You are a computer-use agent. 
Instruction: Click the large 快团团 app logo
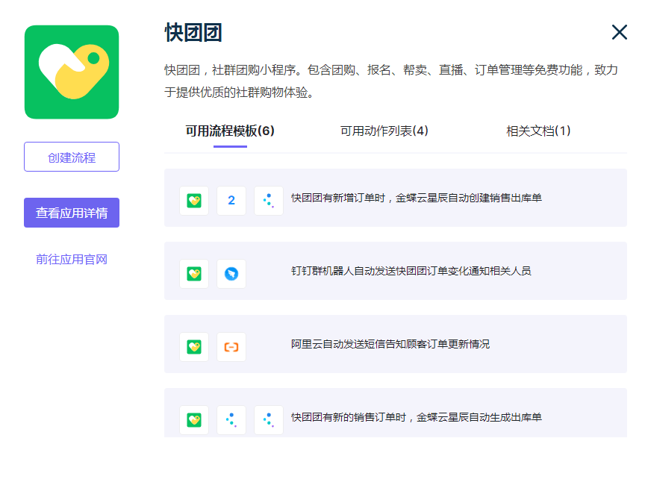point(72,72)
